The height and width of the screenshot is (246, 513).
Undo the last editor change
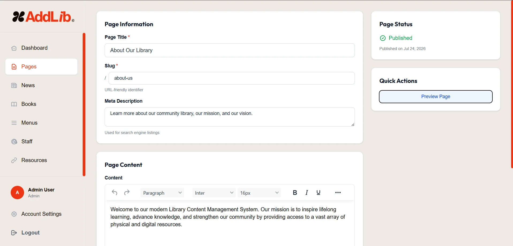coord(115,193)
